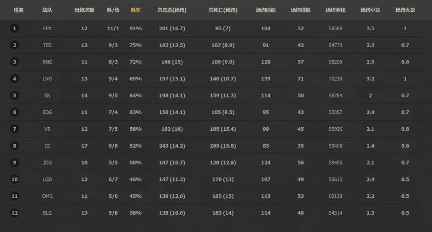This screenshot has height=232, width=432.
Task: Sort by 总击杀(场均) column header
Action: click(172, 10)
